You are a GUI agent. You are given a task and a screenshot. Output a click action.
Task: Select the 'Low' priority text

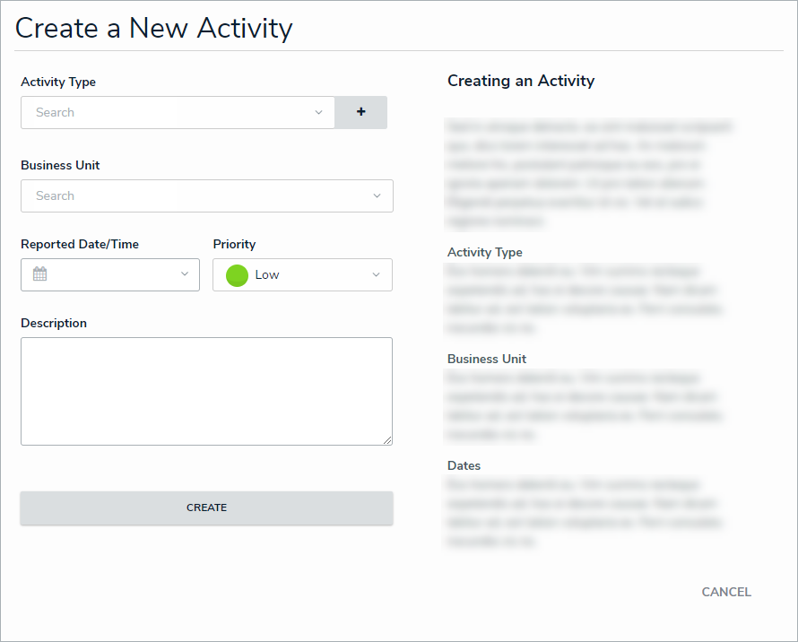(267, 275)
